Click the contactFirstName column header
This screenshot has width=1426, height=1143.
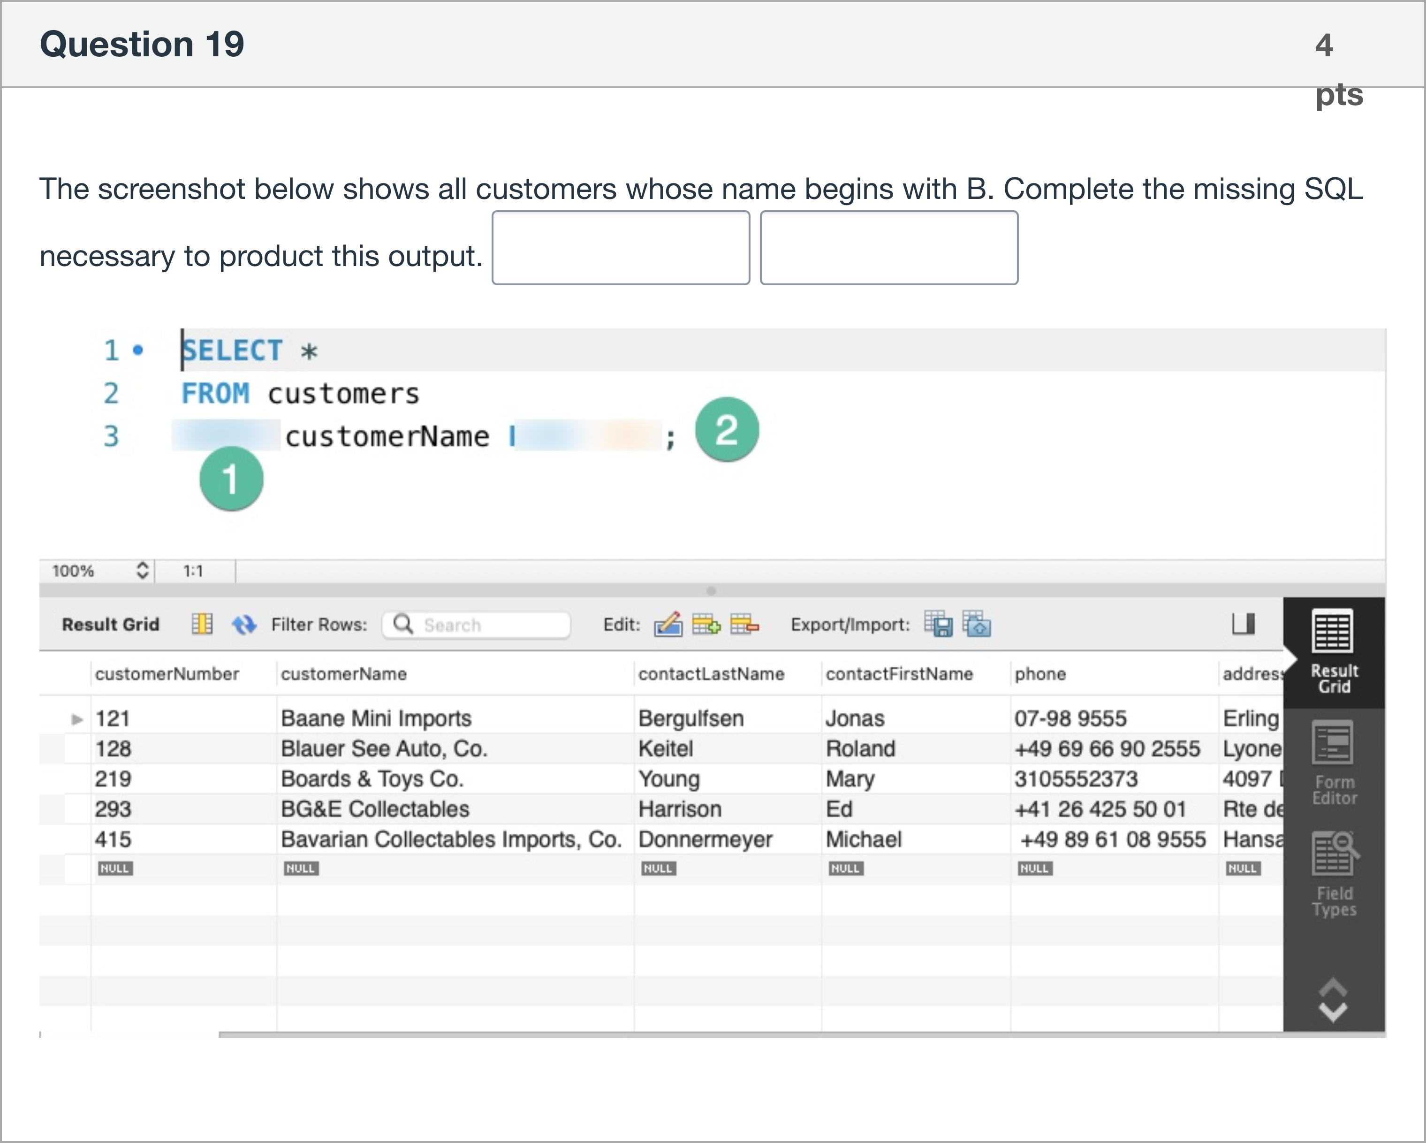[x=900, y=673]
